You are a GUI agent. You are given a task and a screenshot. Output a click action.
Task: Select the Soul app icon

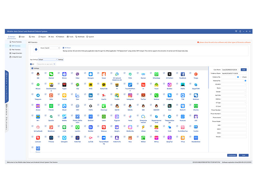(x=170, y=106)
